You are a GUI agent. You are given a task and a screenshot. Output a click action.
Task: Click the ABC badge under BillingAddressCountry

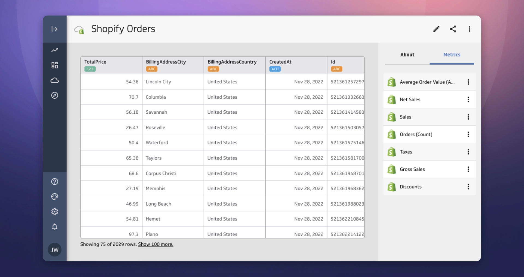pyautogui.click(x=213, y=69)
